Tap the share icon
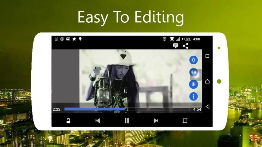 coord(186,46)
